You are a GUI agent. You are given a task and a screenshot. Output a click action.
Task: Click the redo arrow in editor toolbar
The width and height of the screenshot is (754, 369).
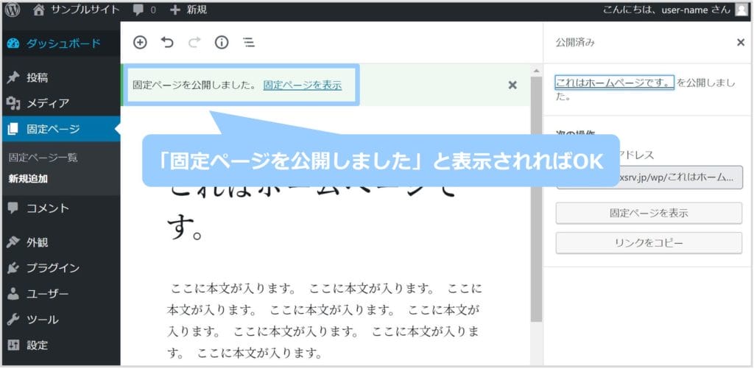point(194,42)
